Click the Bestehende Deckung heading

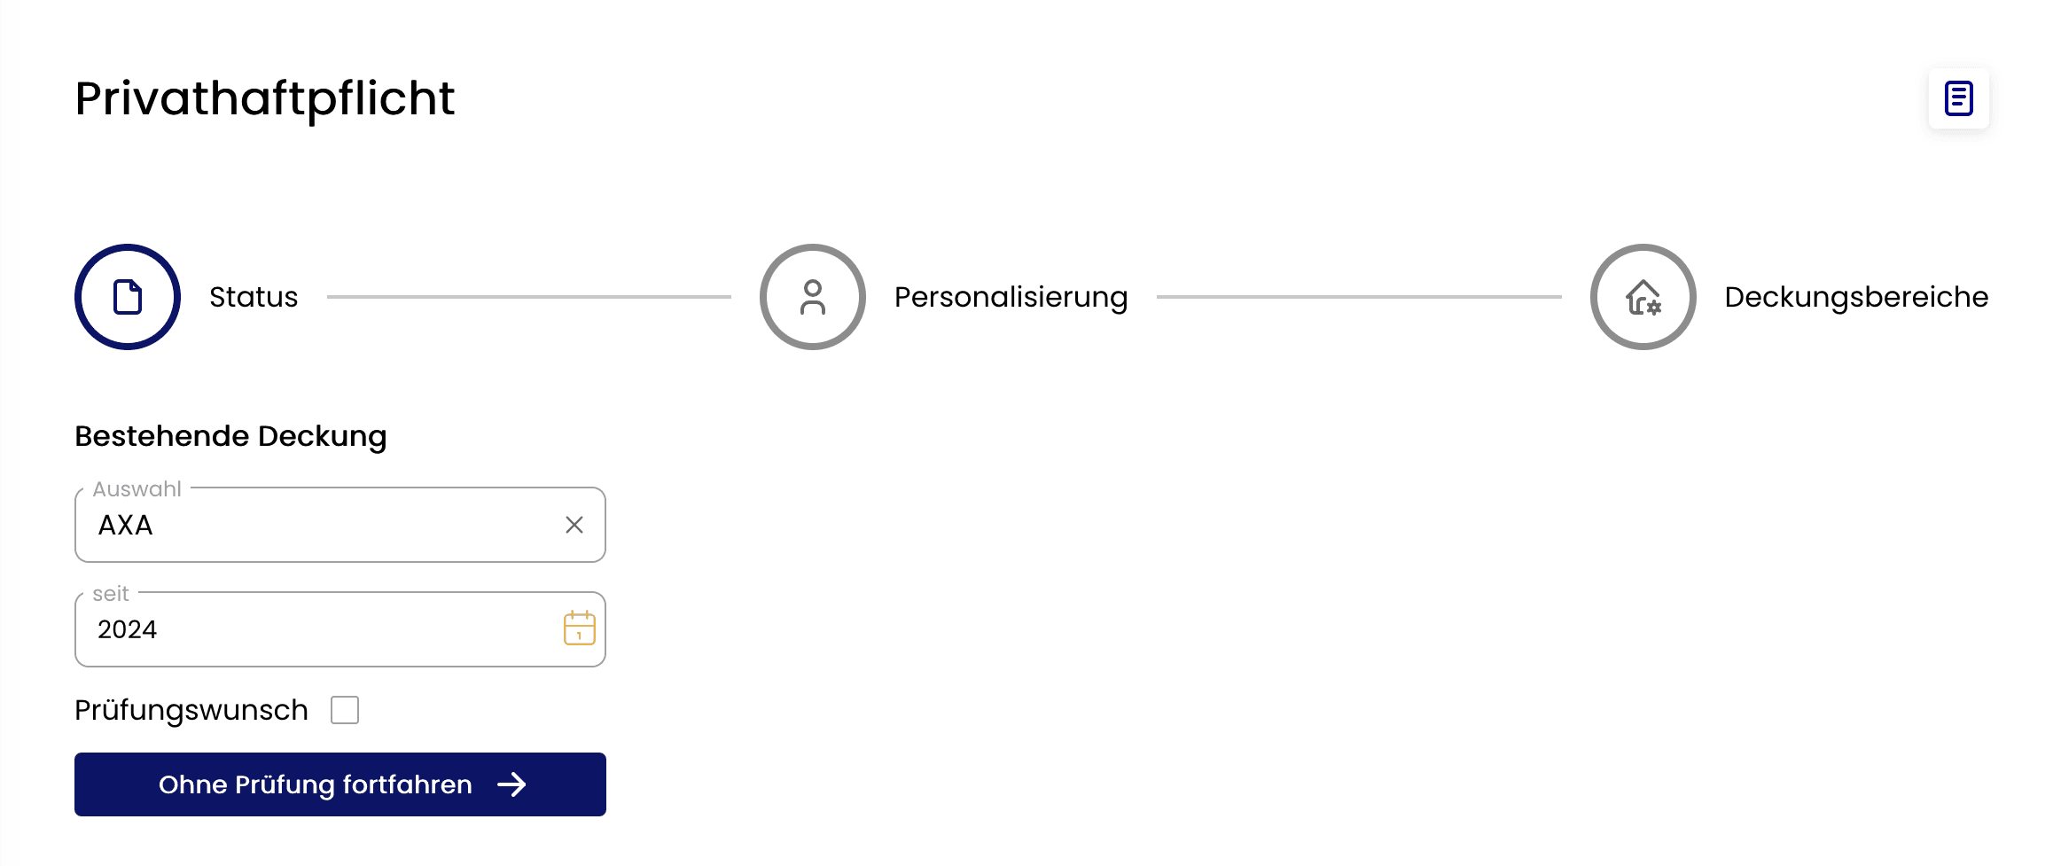230,436
